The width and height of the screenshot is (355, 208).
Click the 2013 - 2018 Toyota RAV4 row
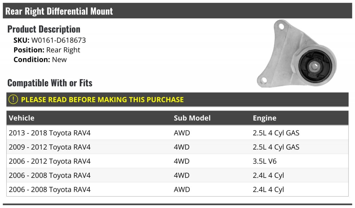(177, 133)
